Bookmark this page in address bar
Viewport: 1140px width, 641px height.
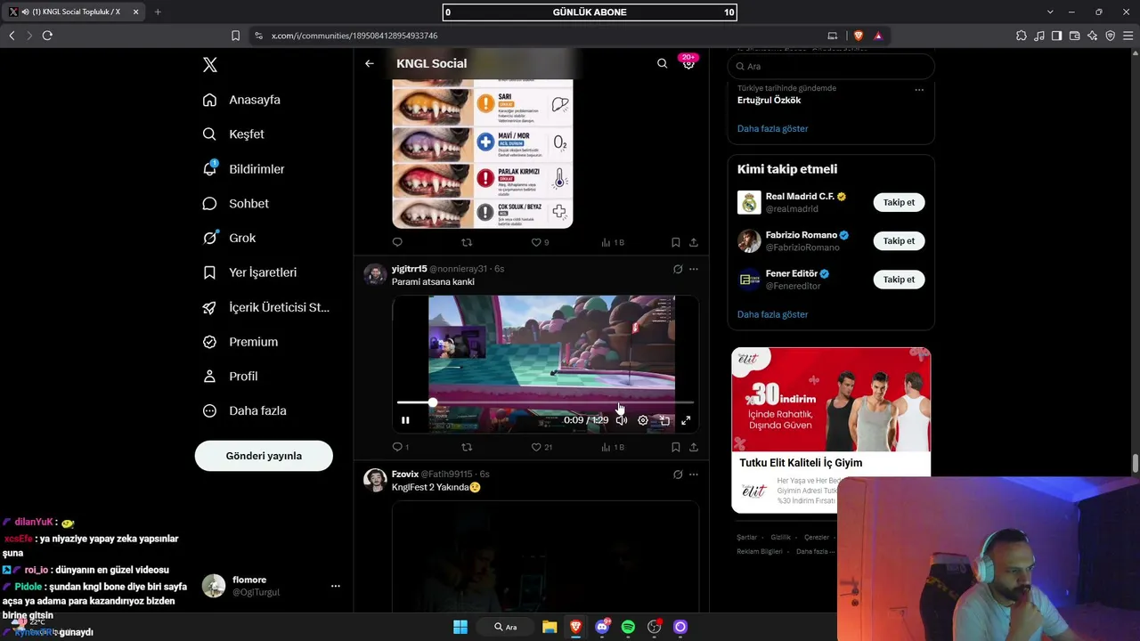click(x=235, y=36)
